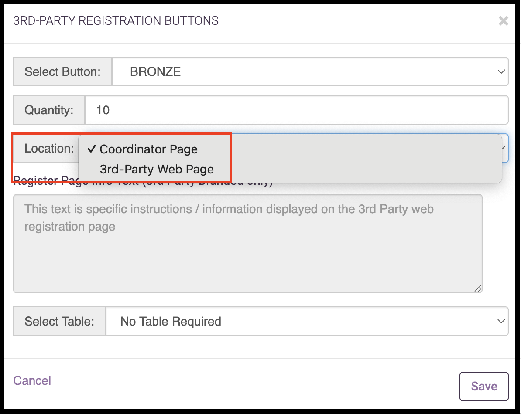Grab the textarea resize handle corner
This screenshot has height=414, width=521.
478,288
